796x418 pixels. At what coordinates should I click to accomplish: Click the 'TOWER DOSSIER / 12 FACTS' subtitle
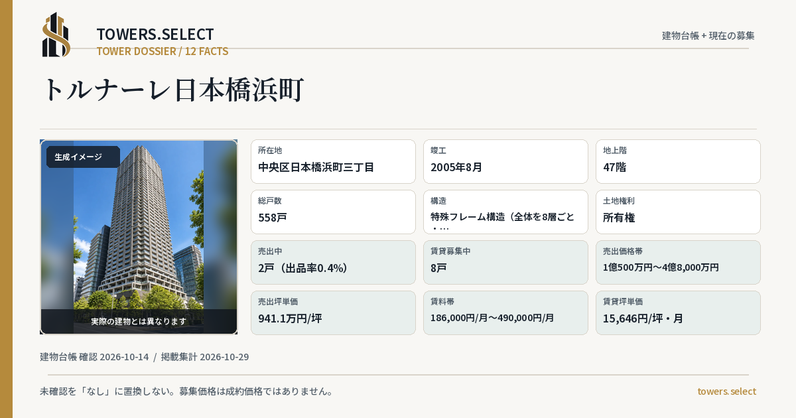(x=163, y=51)
